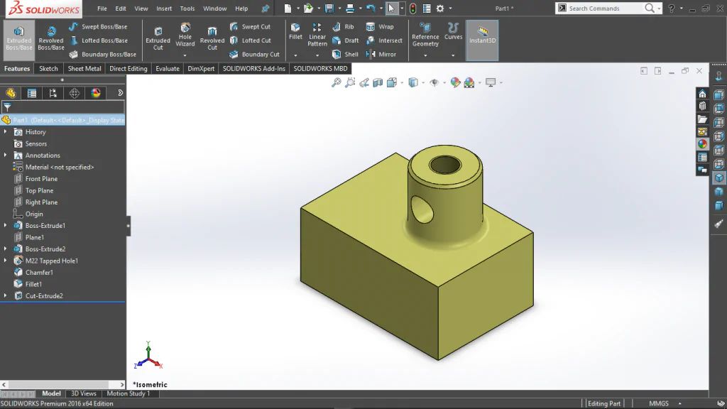The image size is (727, 409).
Task: Expand M22 Tapped Hole1 node
Action: click(x=5, y=261)
